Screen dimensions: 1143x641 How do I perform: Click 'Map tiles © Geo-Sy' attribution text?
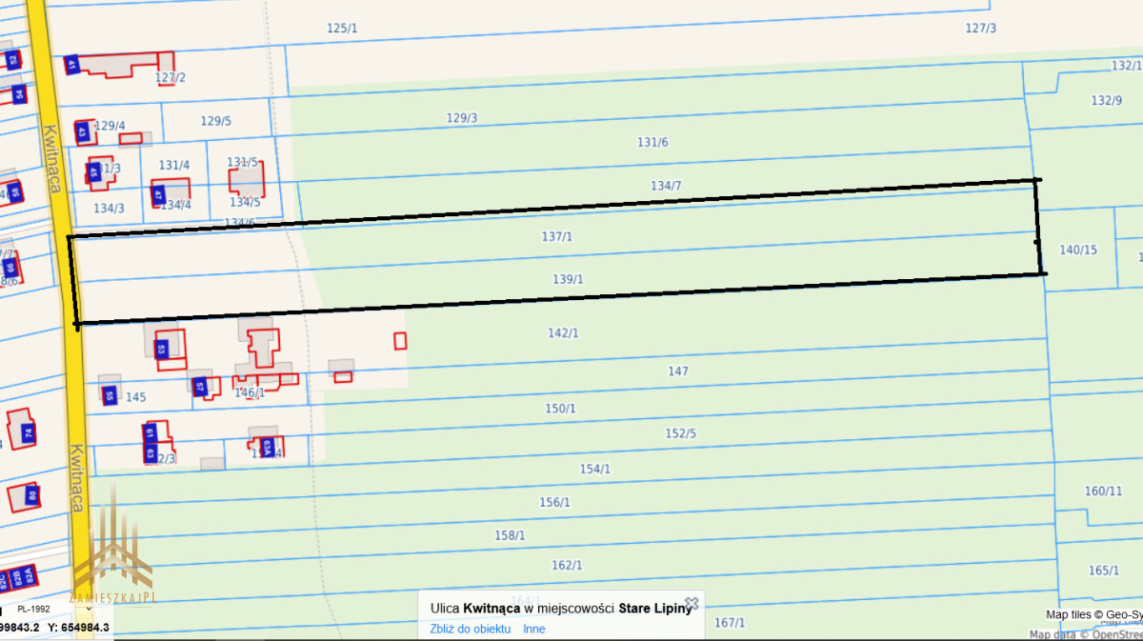1093,615
